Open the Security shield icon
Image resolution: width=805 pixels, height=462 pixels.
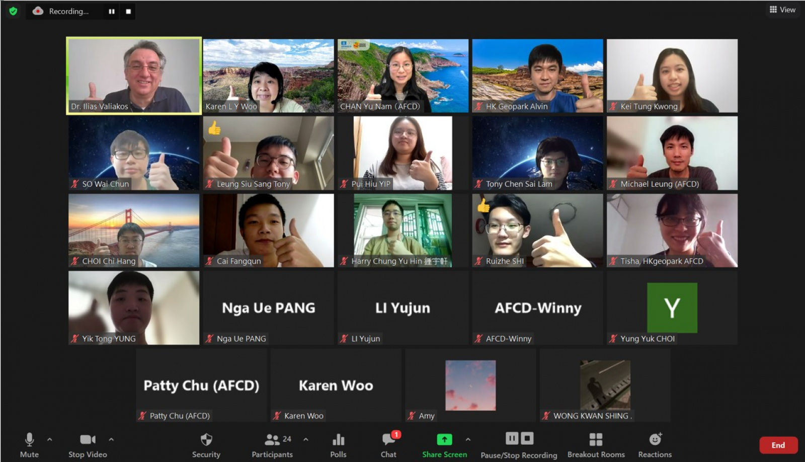click(206, 440)
